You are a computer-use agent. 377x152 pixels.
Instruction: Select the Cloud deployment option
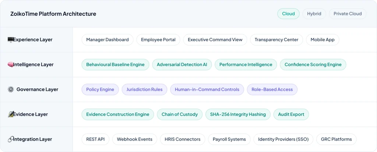288,14
